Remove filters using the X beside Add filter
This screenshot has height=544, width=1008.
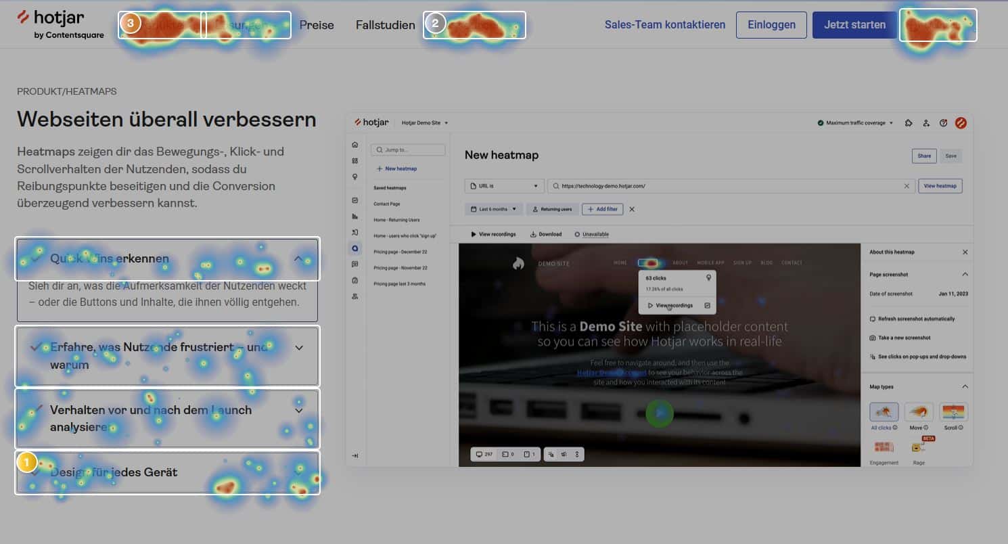tap(632, 209)
